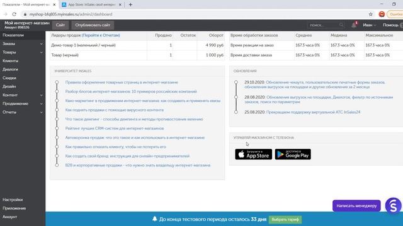Click the notification bell icon
Screen dimensions: 403x226
354,25
